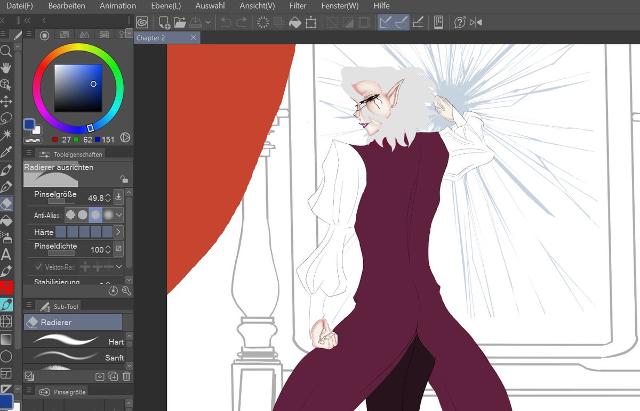Select the Lasso selection tool
Image resolution: width=640 pixels, height=411 pixels.
coord(6,118)
